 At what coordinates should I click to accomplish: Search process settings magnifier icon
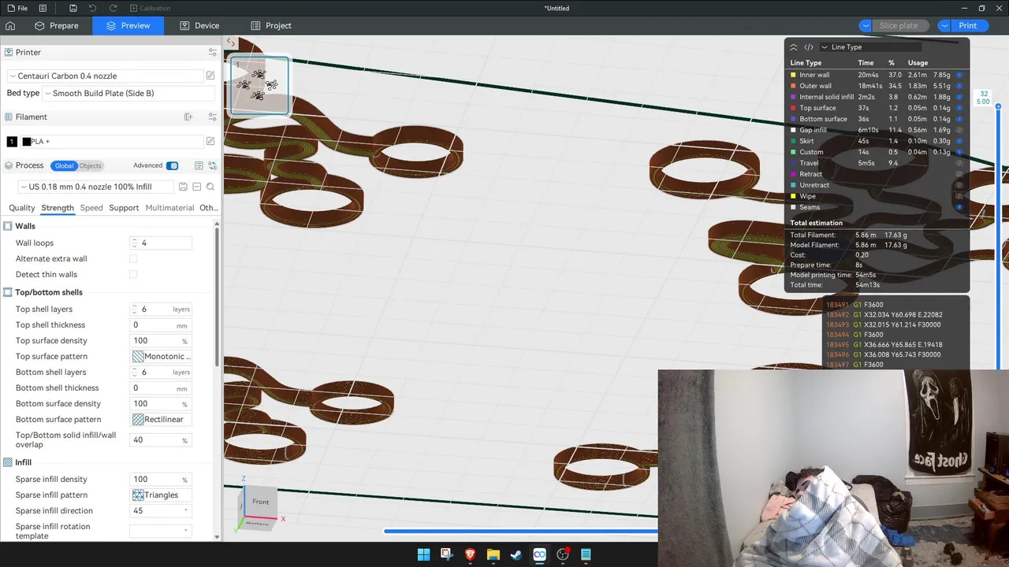(210, 187)
